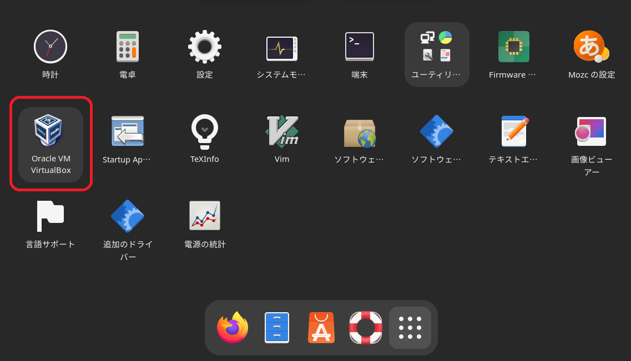Open Startup Applications app
Screen dimensions: 631x361
pos(128,131)
